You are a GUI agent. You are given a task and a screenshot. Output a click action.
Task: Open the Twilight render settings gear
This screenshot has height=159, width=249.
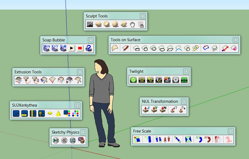tap(175, 80)
